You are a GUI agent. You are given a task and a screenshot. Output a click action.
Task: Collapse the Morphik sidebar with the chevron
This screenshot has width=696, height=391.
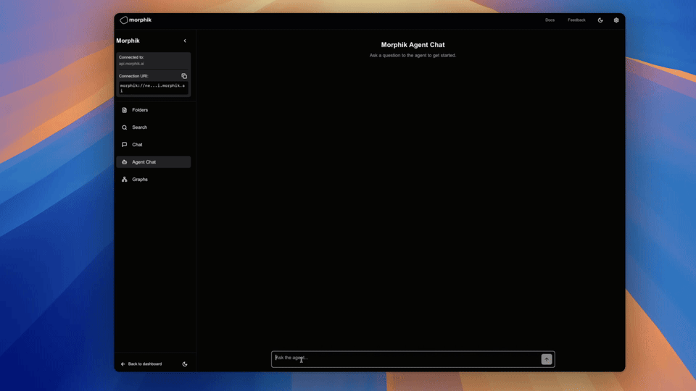pyautogui.click(x=185, y=41)
